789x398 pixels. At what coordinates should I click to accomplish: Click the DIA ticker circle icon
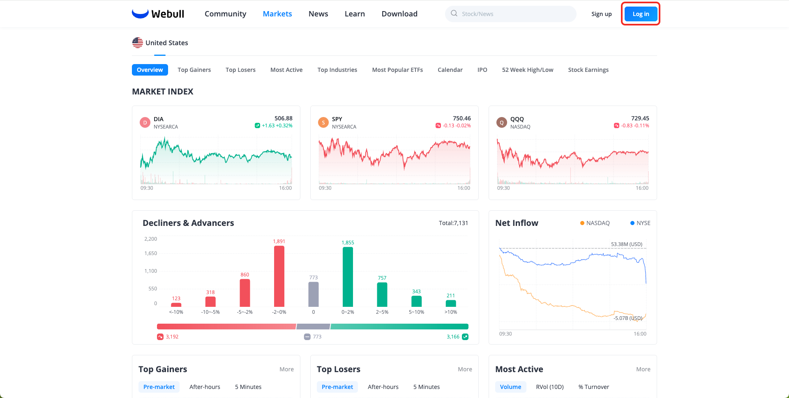coord(145,122)
